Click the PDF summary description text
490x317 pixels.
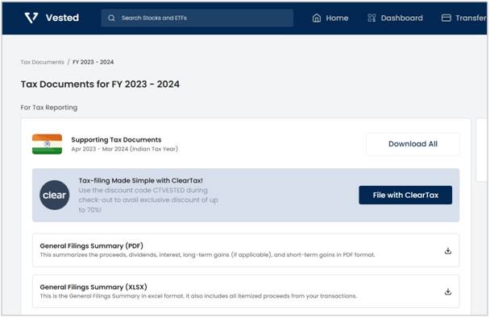(207, 254)
